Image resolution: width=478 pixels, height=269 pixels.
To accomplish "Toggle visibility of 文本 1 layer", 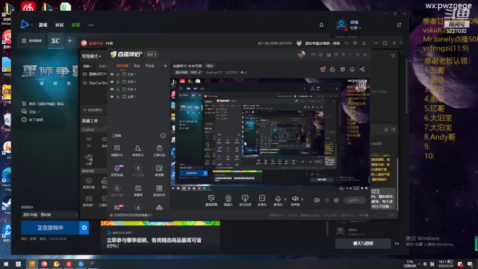I will [x=112, y=74].
